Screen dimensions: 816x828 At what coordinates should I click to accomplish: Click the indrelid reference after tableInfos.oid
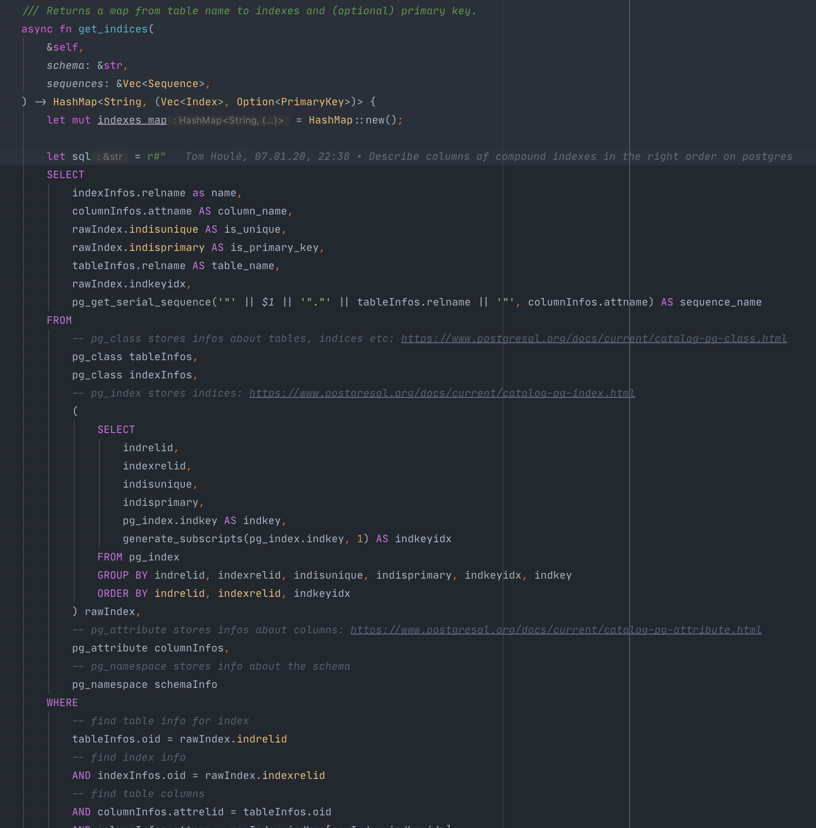[x=262, y=739]
